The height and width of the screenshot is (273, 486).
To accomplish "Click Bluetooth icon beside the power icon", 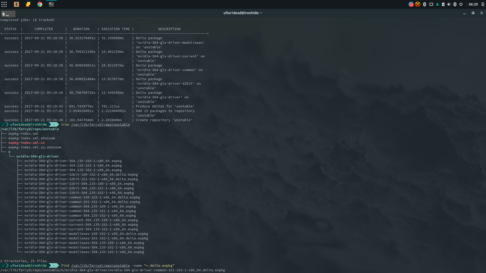I will pyautogui.click(x=455, y=4).
